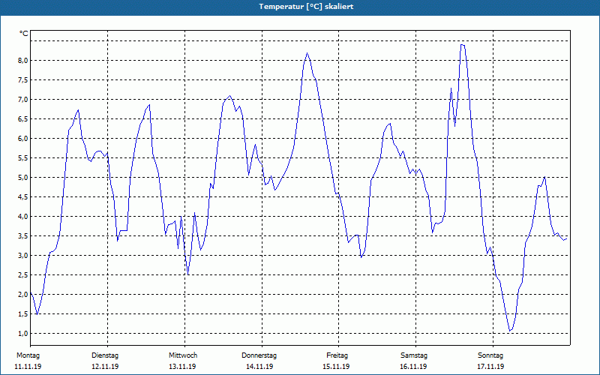
Task: Select the 1,5 y-axis value
Action: 23,314
